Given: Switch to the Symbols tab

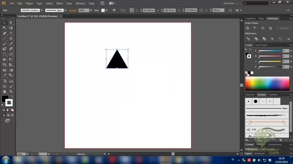Looking at the screenshot, I should tap(273, 95).
